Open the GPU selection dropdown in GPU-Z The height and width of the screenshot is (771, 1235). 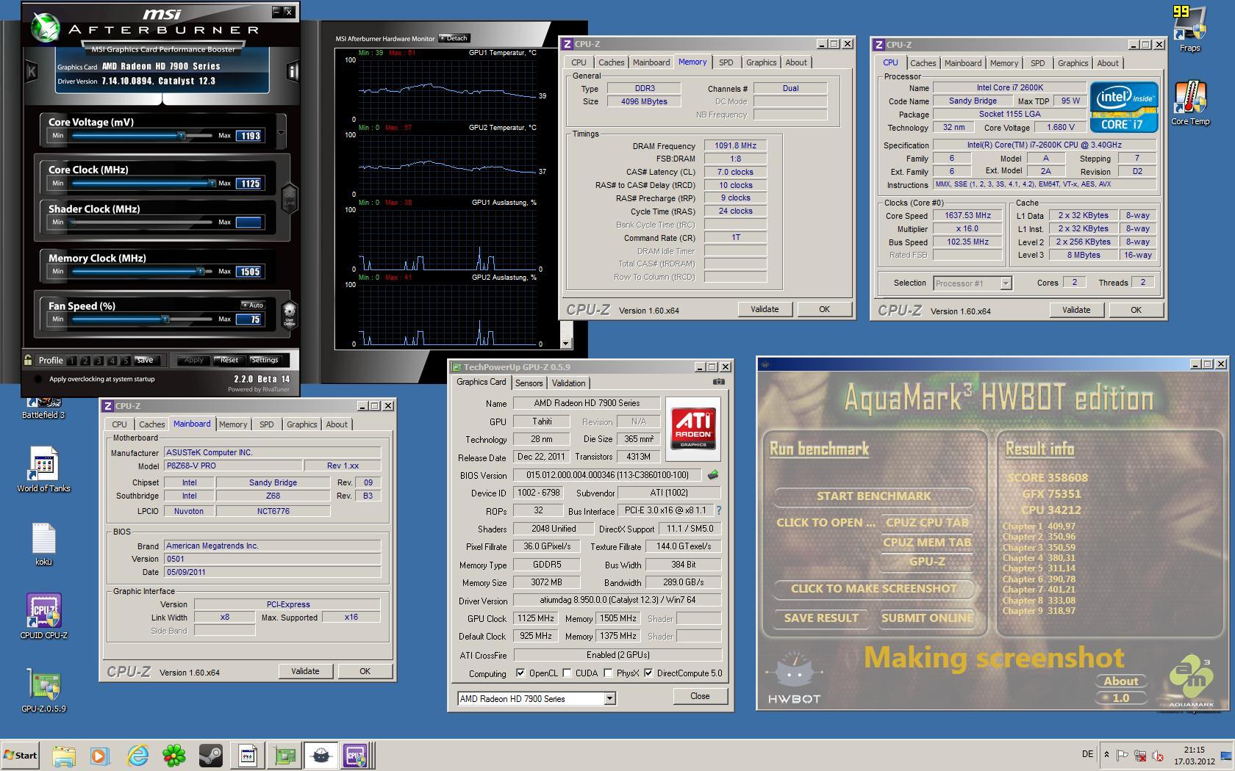coord(609,699)
